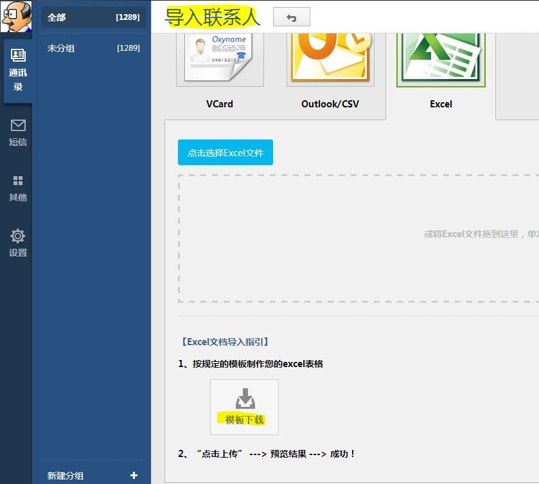
Task: Click the back arrow button beside 导入联系人
Action: click(x=292, y=17)
